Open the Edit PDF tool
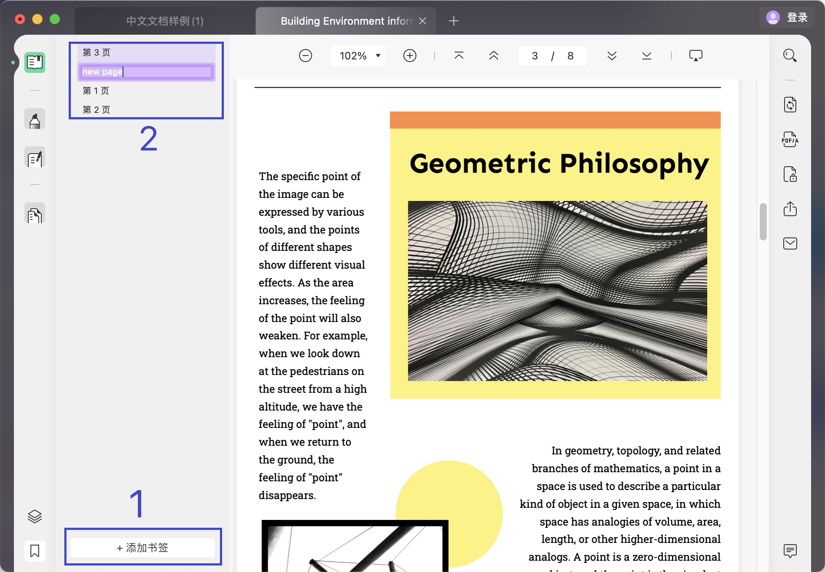Image resolution: width=825 pixels, height=572 pixels. coord(35,158)
